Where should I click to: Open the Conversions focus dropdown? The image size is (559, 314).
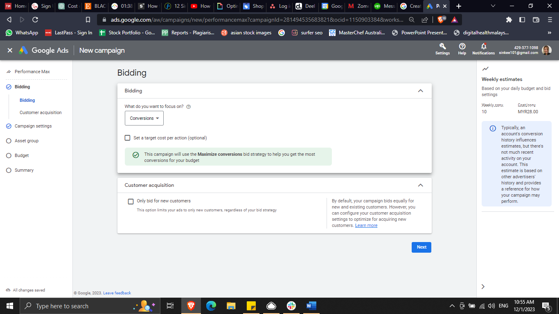click(x=144, y=118)
